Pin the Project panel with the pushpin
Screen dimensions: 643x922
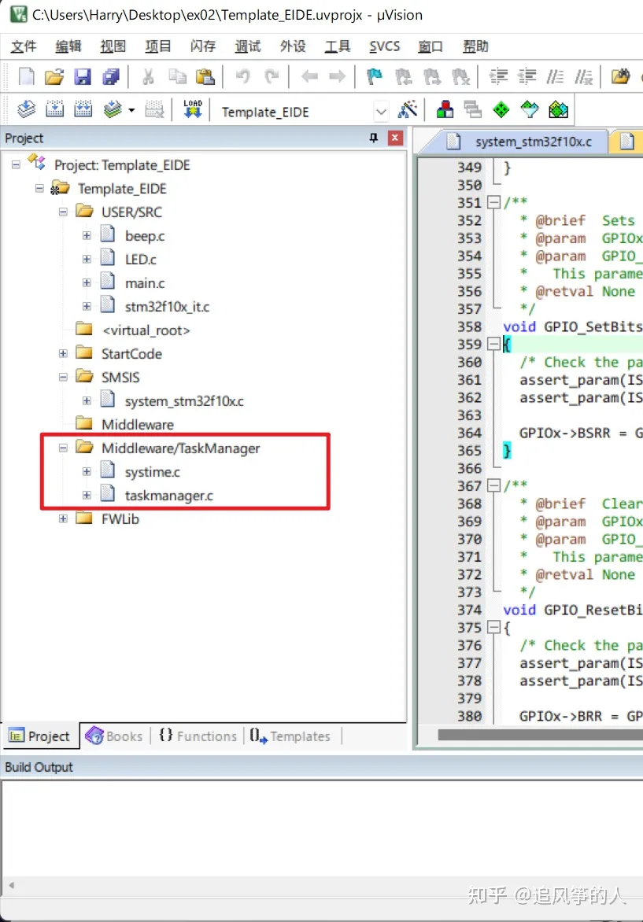pyautogui.click(x=374, y=138)
